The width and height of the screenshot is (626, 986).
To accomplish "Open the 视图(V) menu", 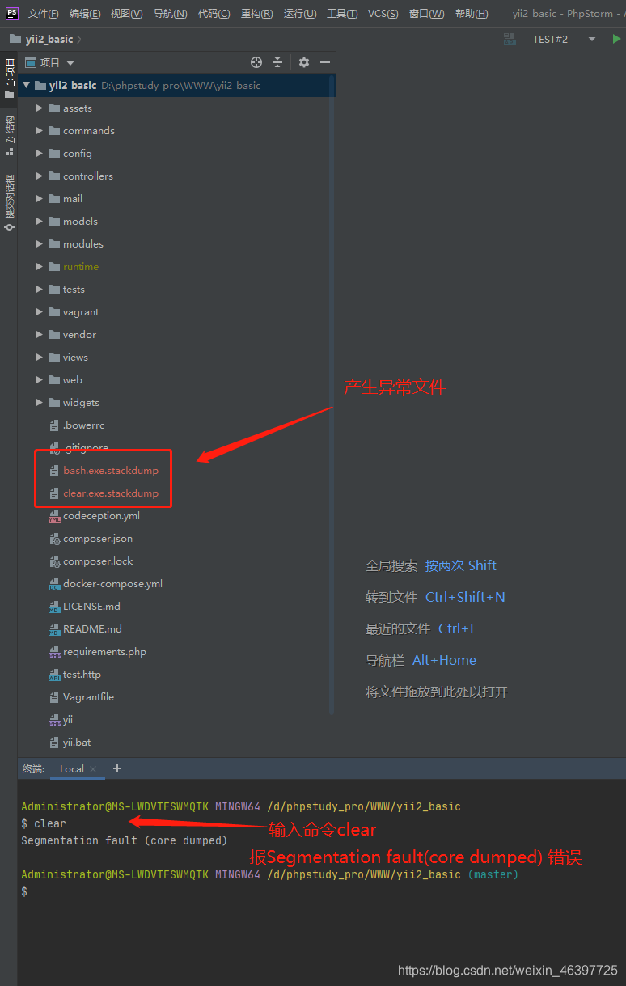I will click(x=127, y=14).
